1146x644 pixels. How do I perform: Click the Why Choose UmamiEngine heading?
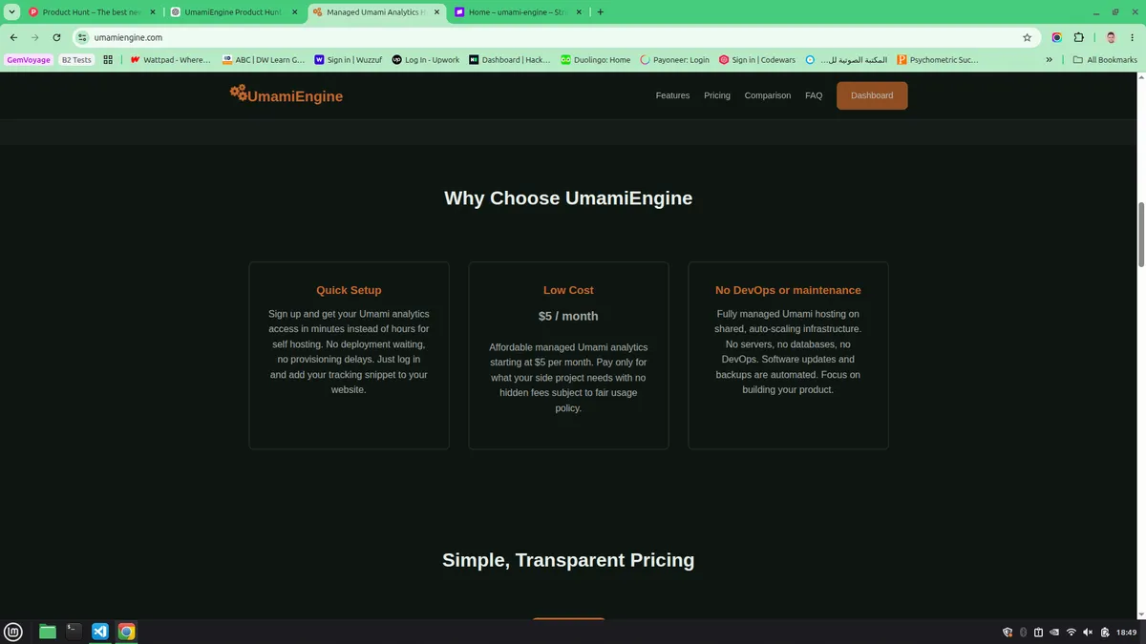pos(568,198)
